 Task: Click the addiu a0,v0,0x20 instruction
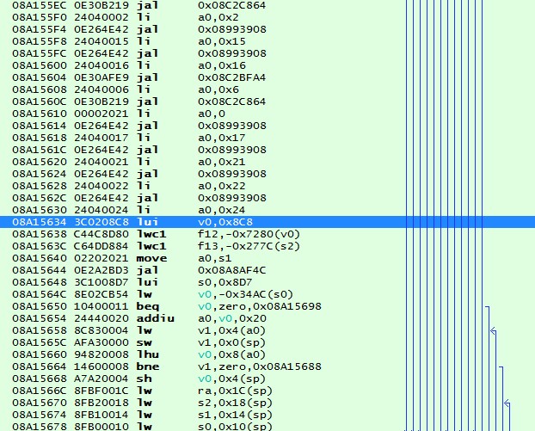(x=206, y=317)
